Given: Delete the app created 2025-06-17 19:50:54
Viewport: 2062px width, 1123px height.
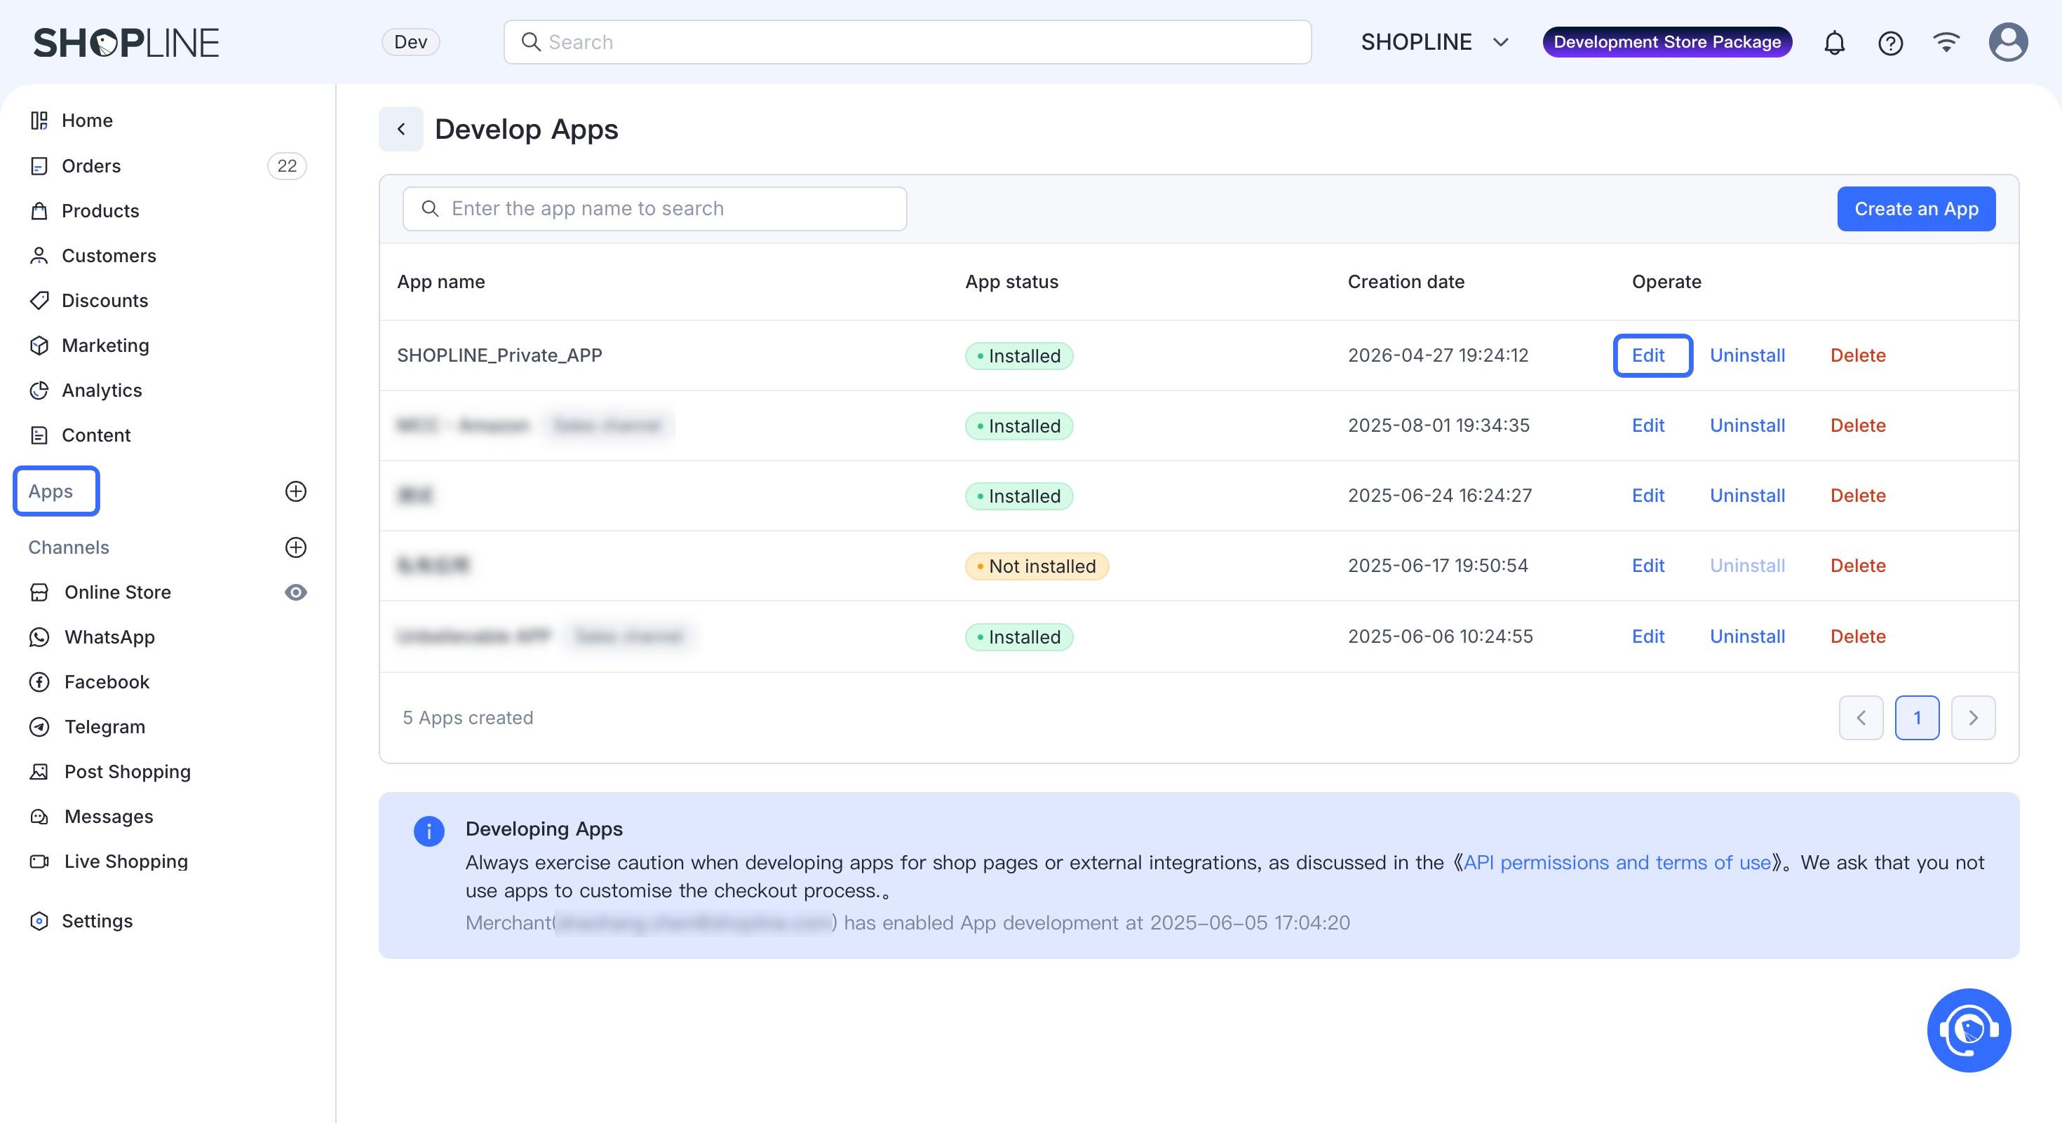Looking at the screenshot, I should [1858, 566].
